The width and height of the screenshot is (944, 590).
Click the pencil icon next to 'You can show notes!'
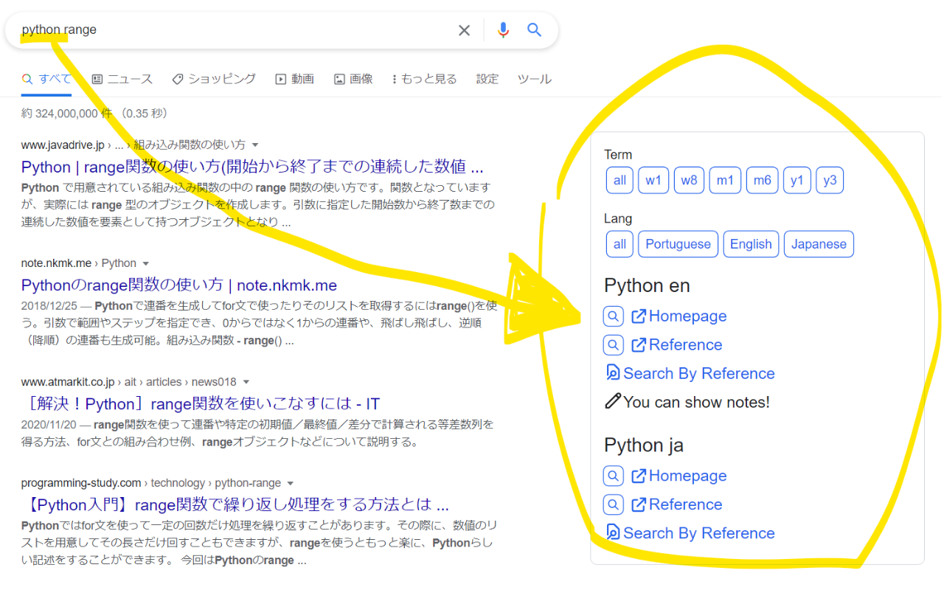[612, 402]
